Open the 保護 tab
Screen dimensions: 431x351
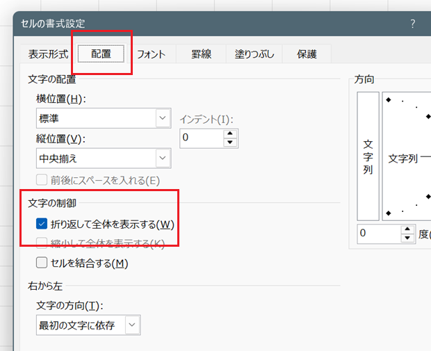(307, 54)
